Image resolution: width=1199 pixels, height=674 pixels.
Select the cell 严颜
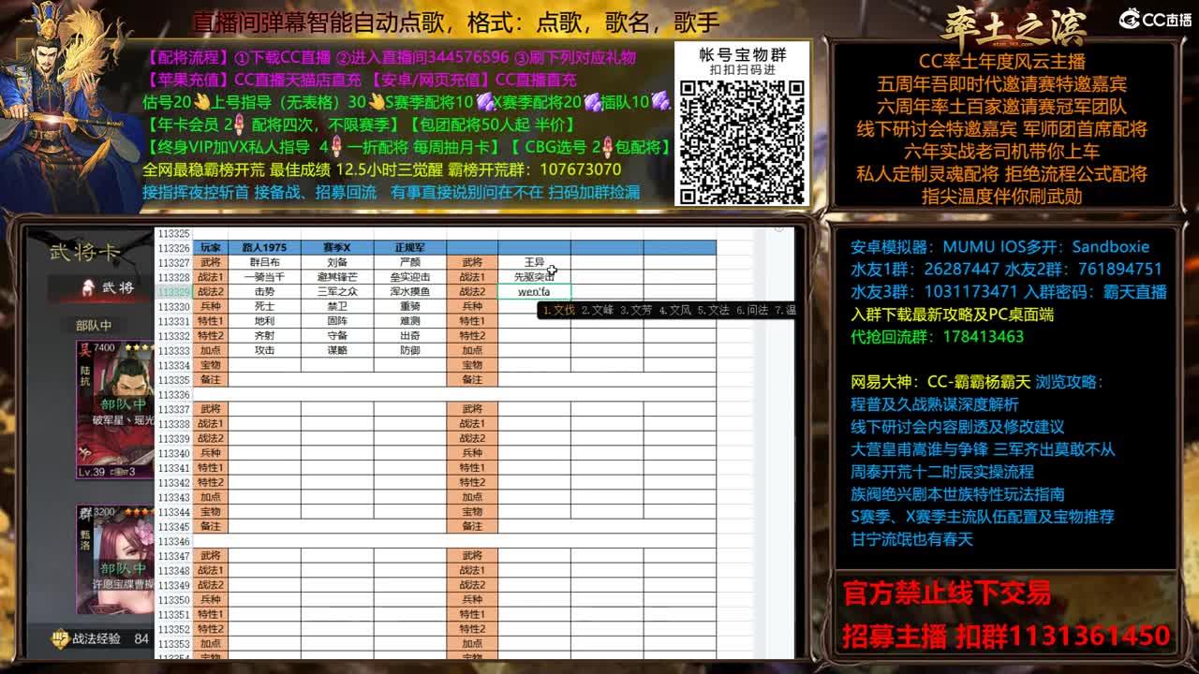pos(409,262)
